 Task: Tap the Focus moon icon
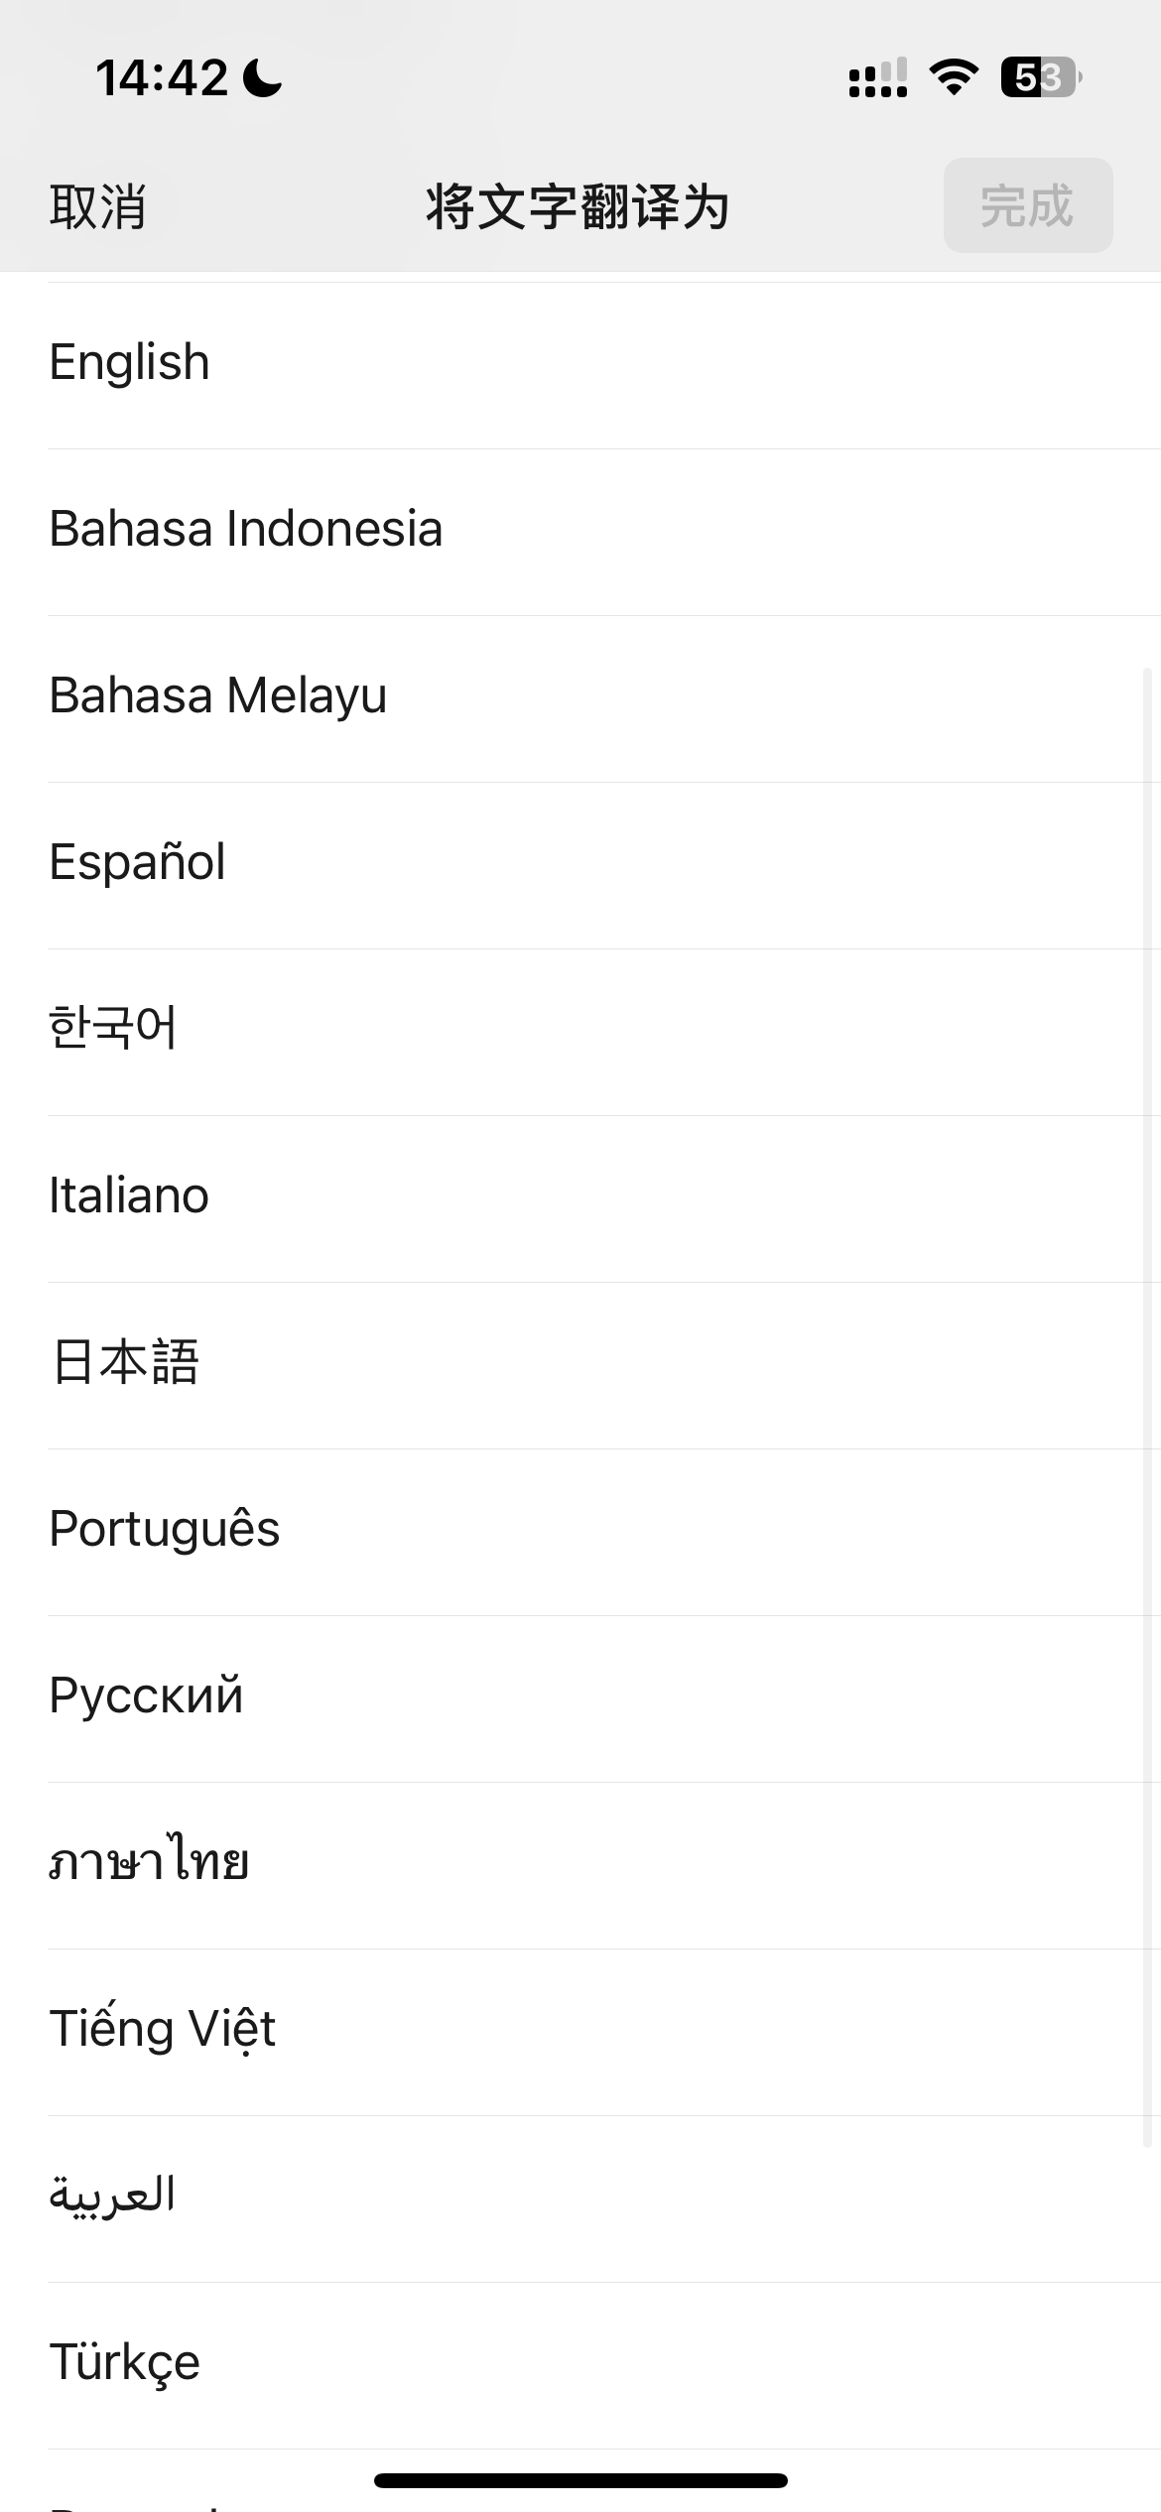[262, 77]
